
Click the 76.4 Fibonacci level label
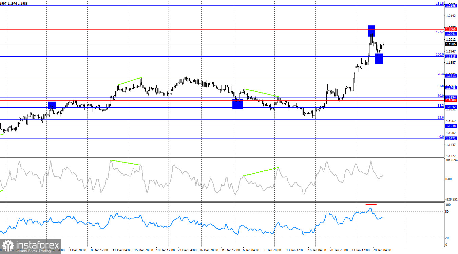[x=440, y=74]
